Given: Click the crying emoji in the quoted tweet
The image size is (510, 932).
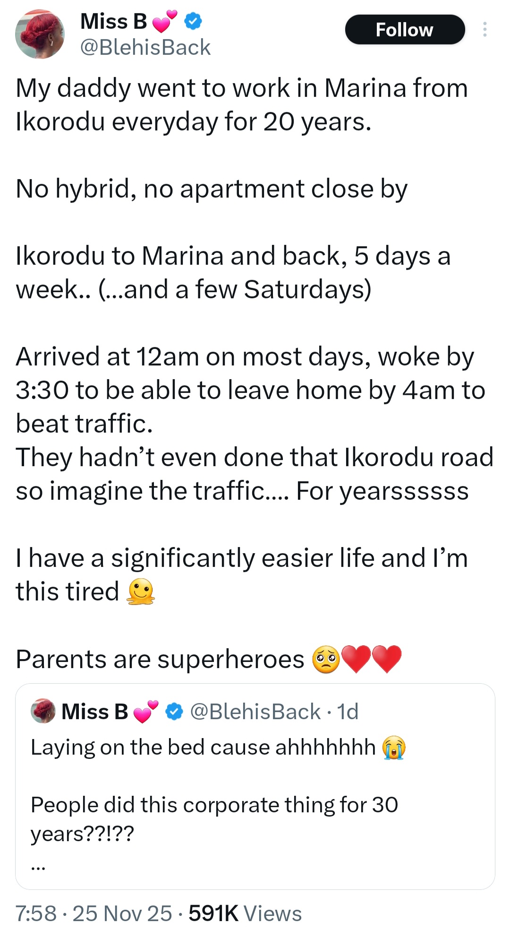Looking at the screenshot, I should [395, 747].
